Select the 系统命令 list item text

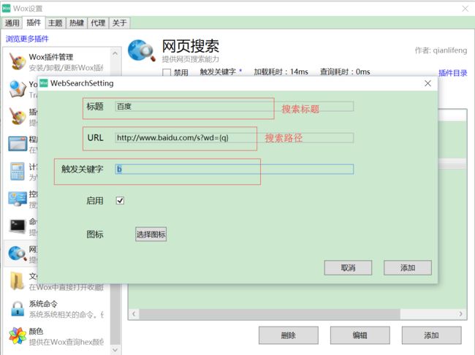43,304
